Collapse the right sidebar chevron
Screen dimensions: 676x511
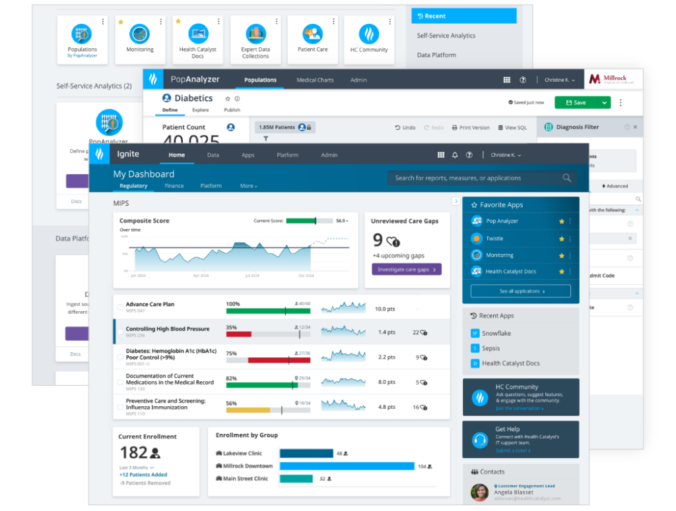(x=456, y=201)
